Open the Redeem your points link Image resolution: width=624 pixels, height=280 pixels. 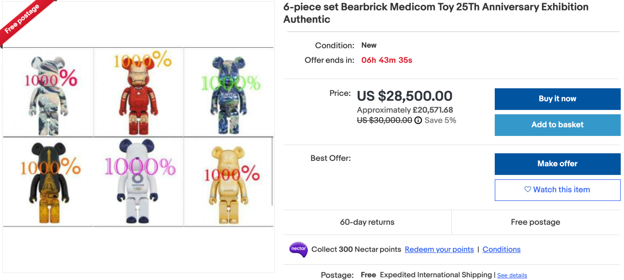tap(439, 249)
